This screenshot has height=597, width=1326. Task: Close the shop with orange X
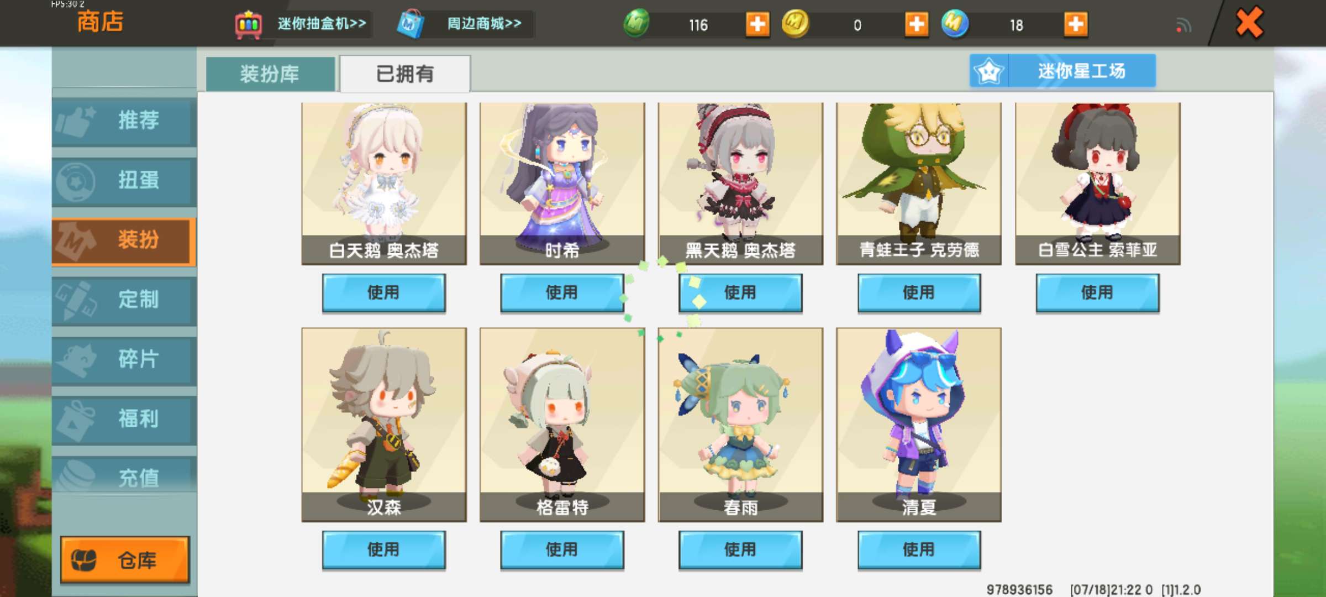[x=1249, y=23]
